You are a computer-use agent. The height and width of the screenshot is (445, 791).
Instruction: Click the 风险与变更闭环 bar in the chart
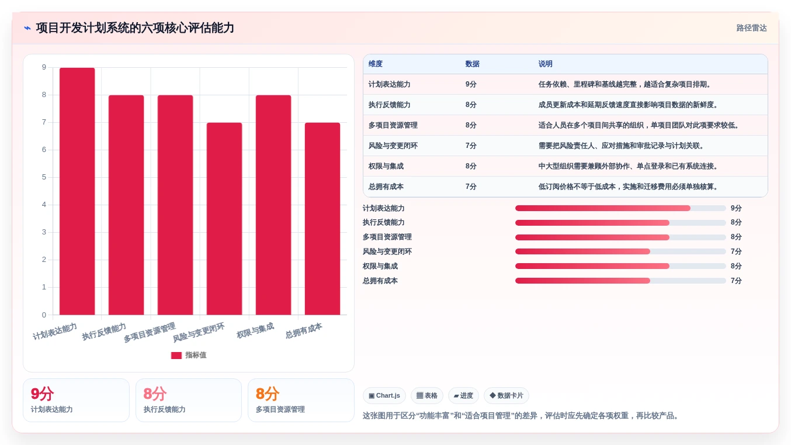pyautogui.click(x=224, y=219)
